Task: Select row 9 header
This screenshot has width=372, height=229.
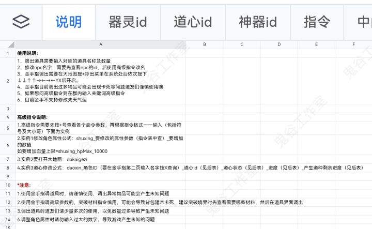Action: click(x=8, y=177)
